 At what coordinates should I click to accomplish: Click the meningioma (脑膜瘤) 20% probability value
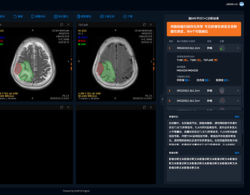(x=226, y=80)
